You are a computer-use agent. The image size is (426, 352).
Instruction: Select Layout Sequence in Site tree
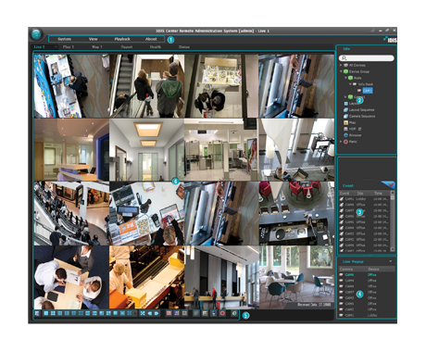point(361,110)
